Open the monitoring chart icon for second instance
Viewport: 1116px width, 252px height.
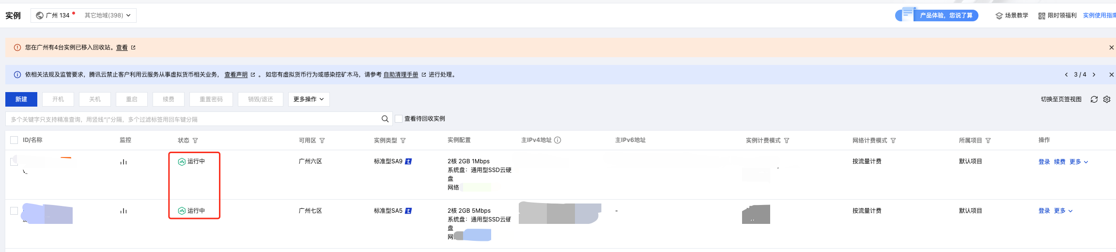coord(124,211)
